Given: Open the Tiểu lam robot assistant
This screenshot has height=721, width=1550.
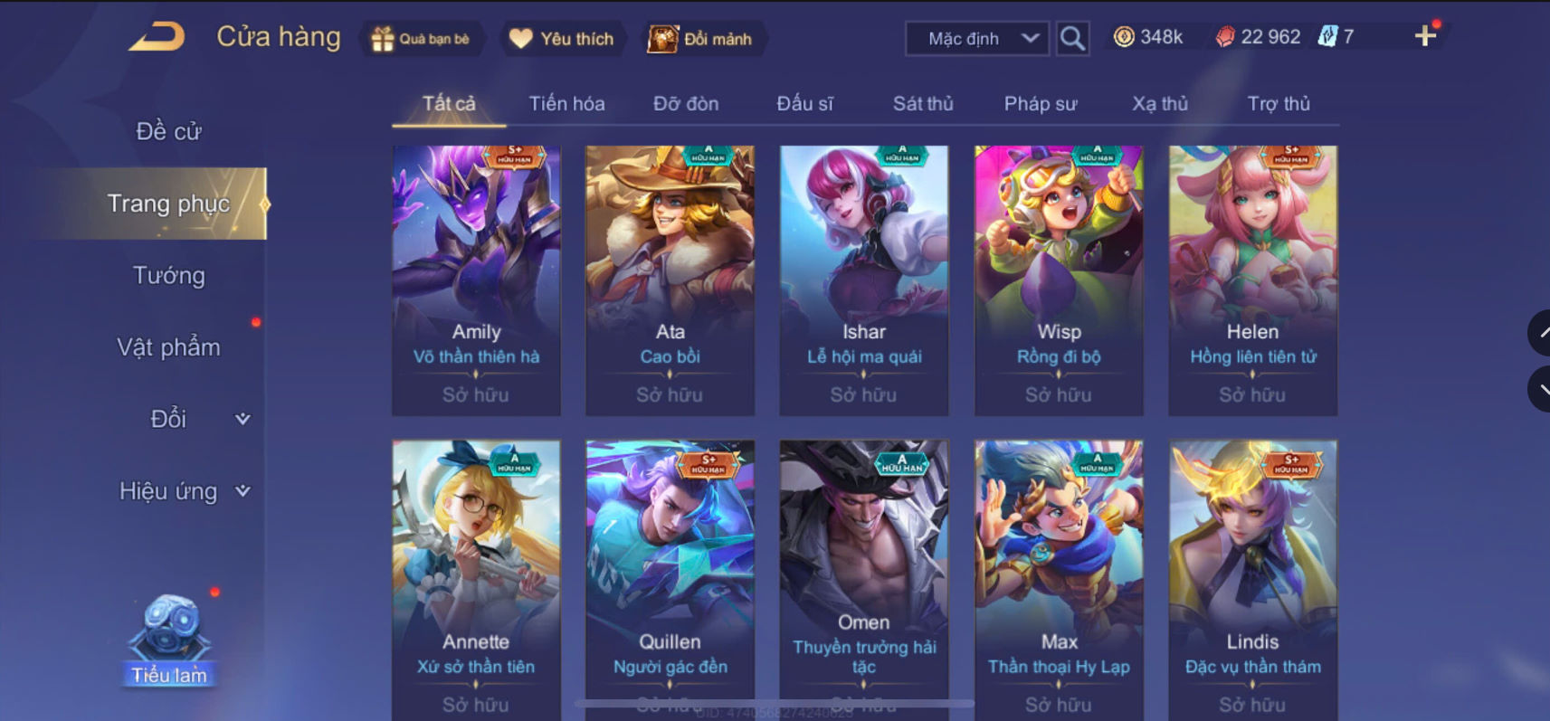Looking at the screenshot, I should (169, 640).
